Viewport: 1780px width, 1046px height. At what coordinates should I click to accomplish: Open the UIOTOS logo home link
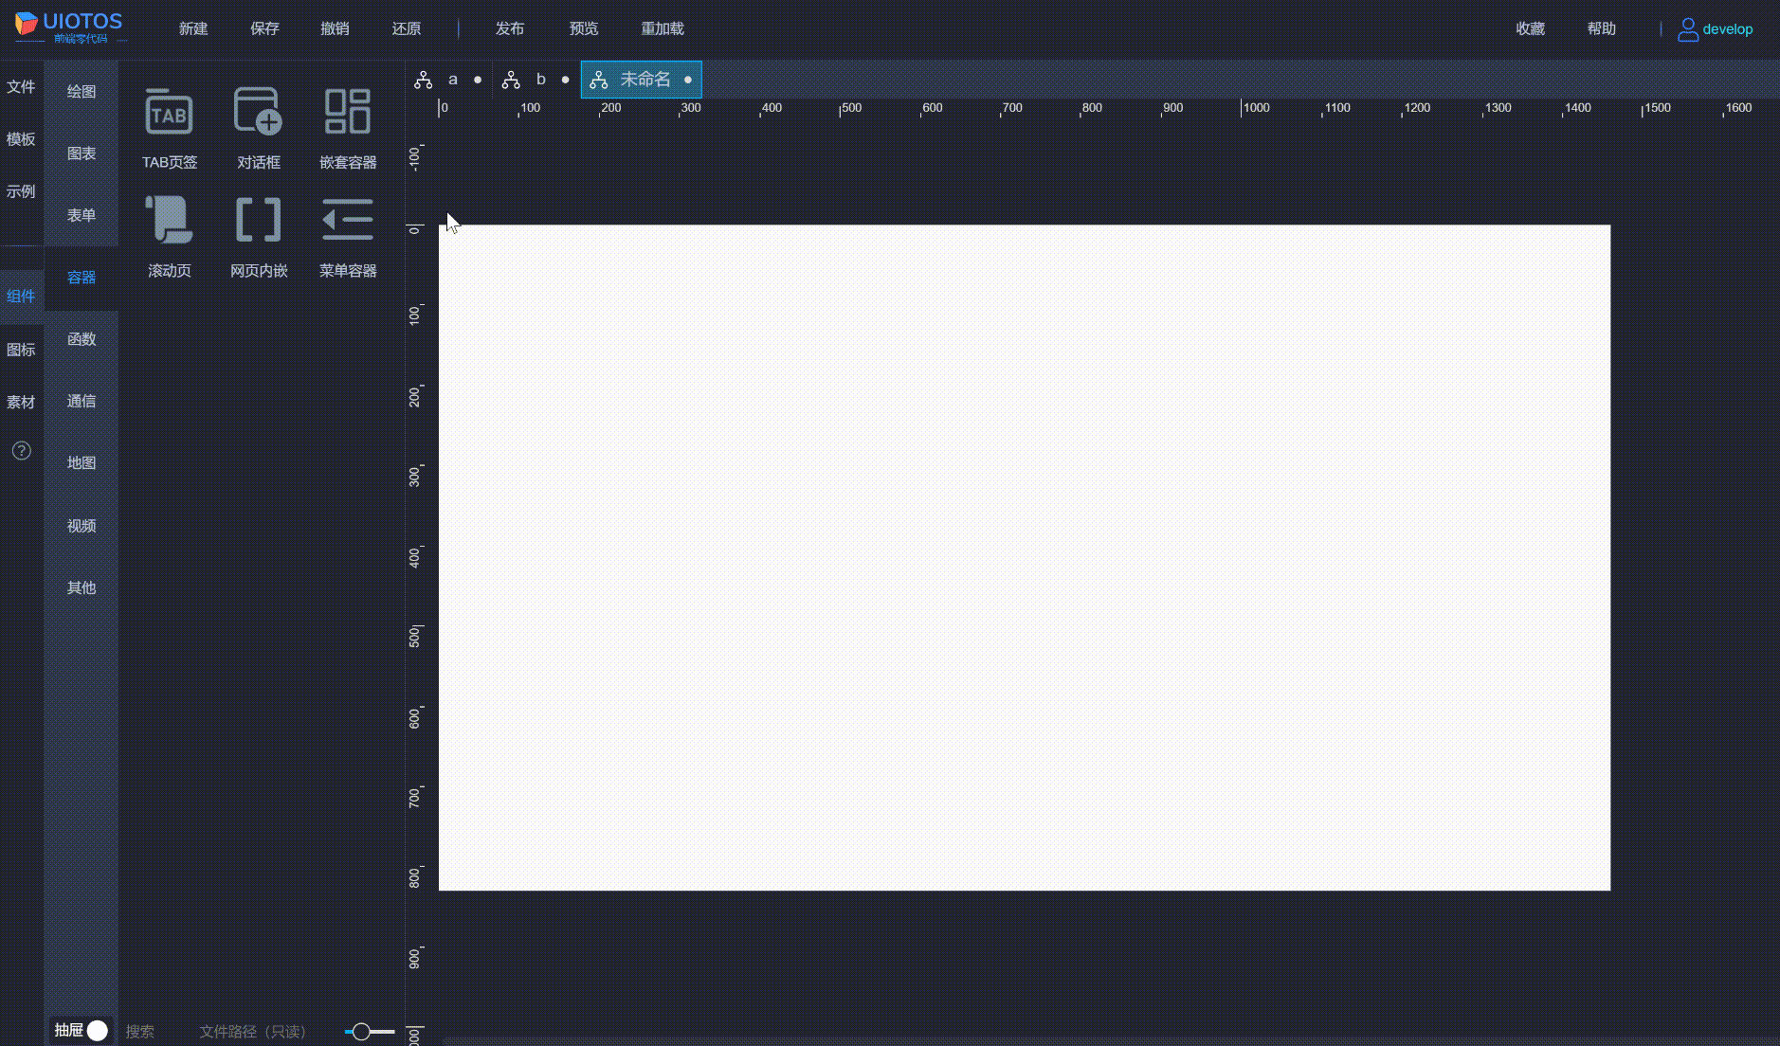pyautogui.click(x=66, y=25)
